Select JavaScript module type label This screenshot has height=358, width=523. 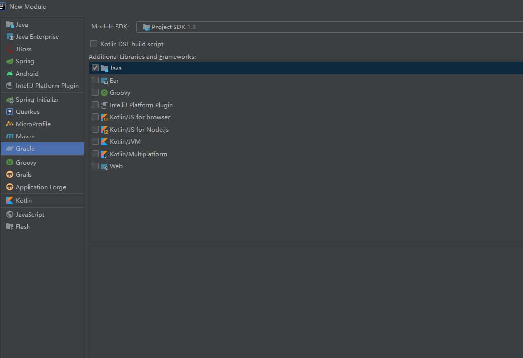(x=30, y=214)
